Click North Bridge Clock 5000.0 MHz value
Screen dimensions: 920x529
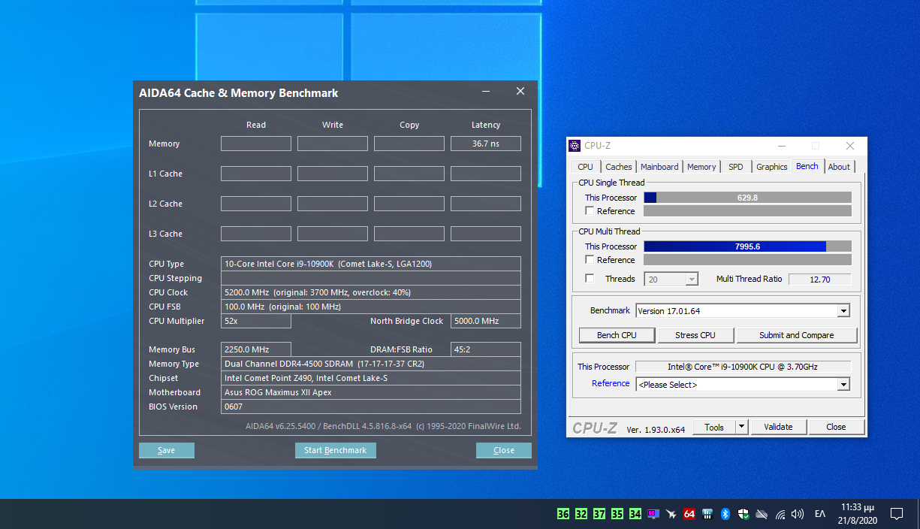tap(486, 321)
